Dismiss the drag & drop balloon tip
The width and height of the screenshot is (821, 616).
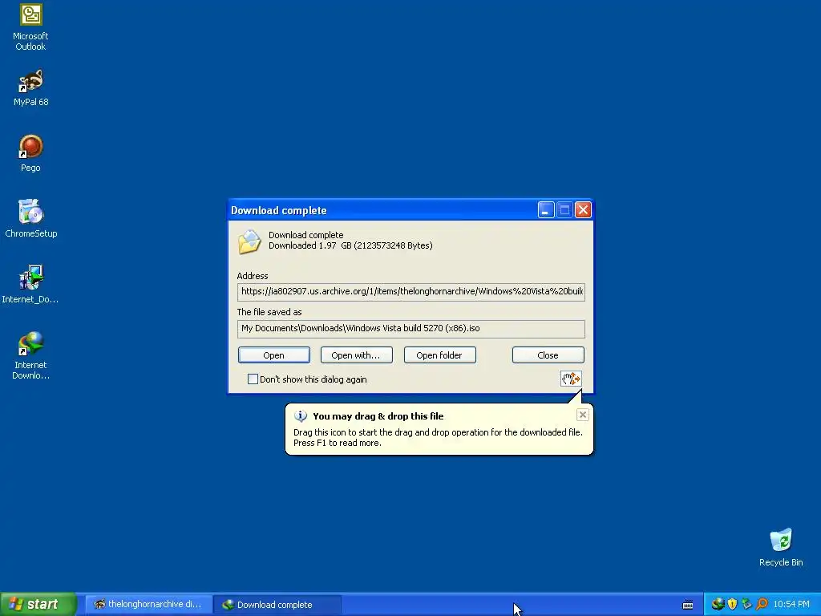point(582,415)
